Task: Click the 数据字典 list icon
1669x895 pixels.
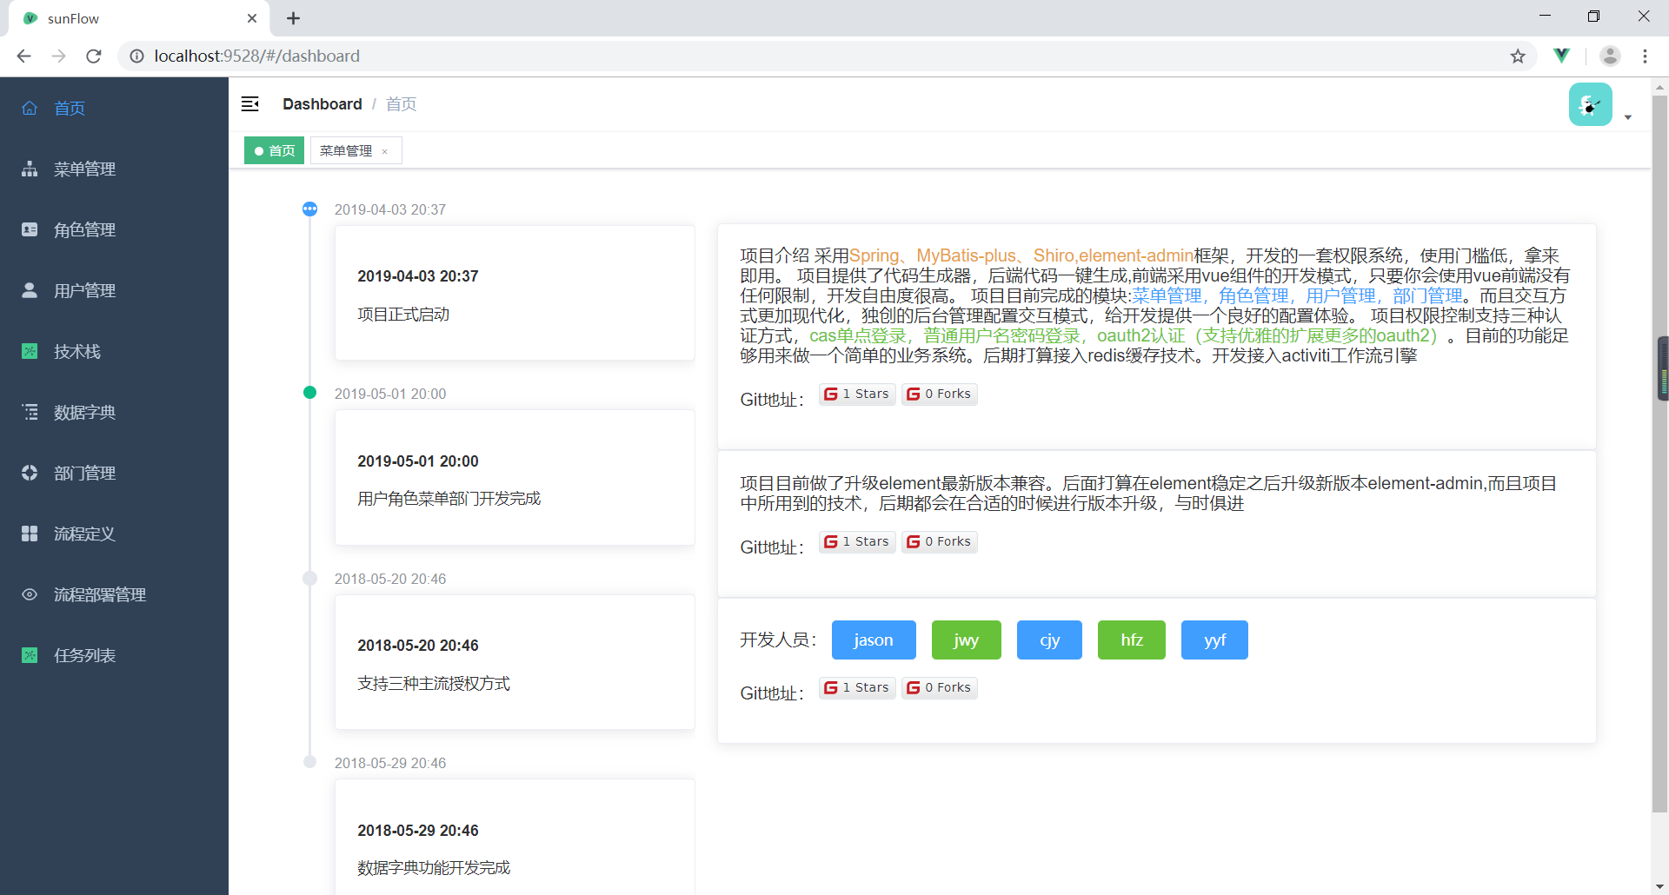Action: point(30,412)
